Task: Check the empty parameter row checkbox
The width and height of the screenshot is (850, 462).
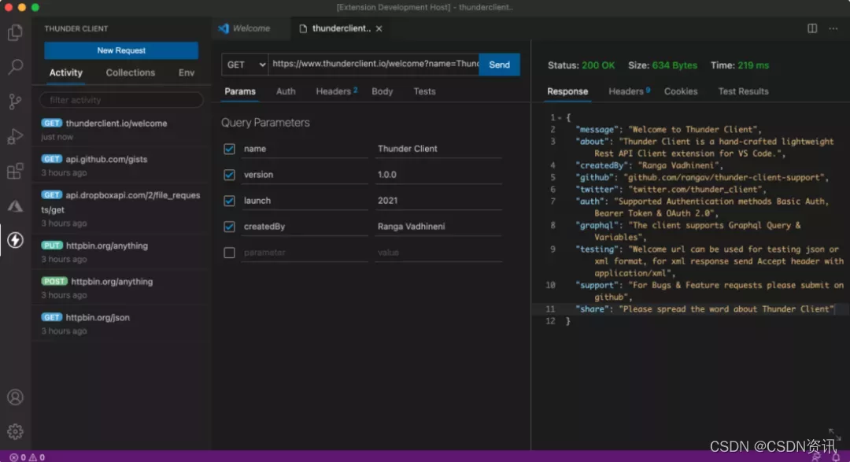Action: coord(229,253)
